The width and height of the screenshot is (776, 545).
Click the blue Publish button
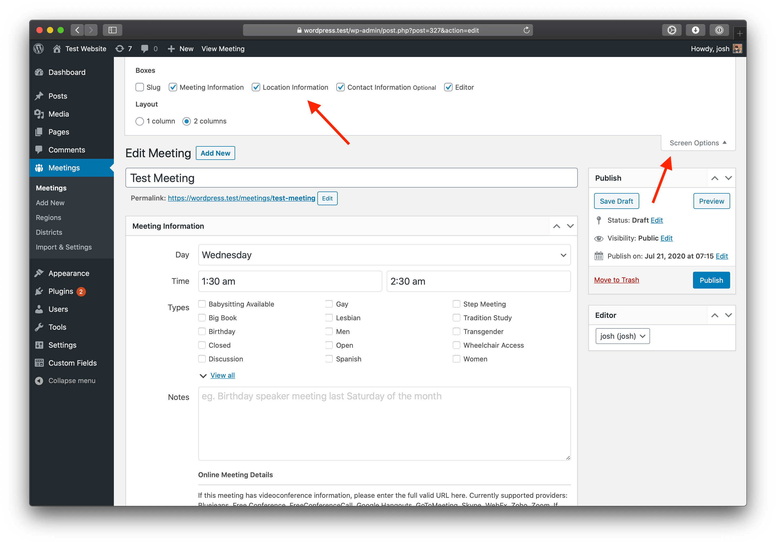711,280
